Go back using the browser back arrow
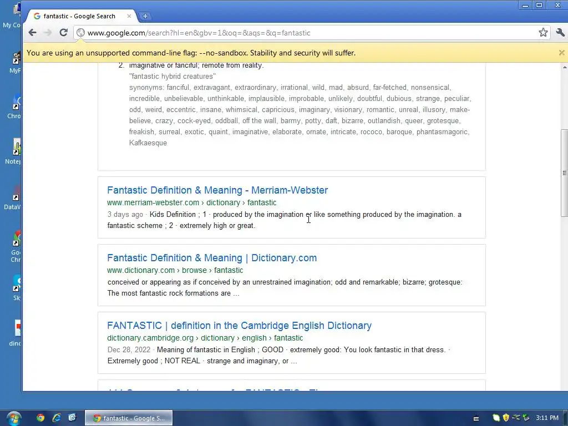This screenshot has width=568, height=426. pyautogui.click(x=33, y=33)
